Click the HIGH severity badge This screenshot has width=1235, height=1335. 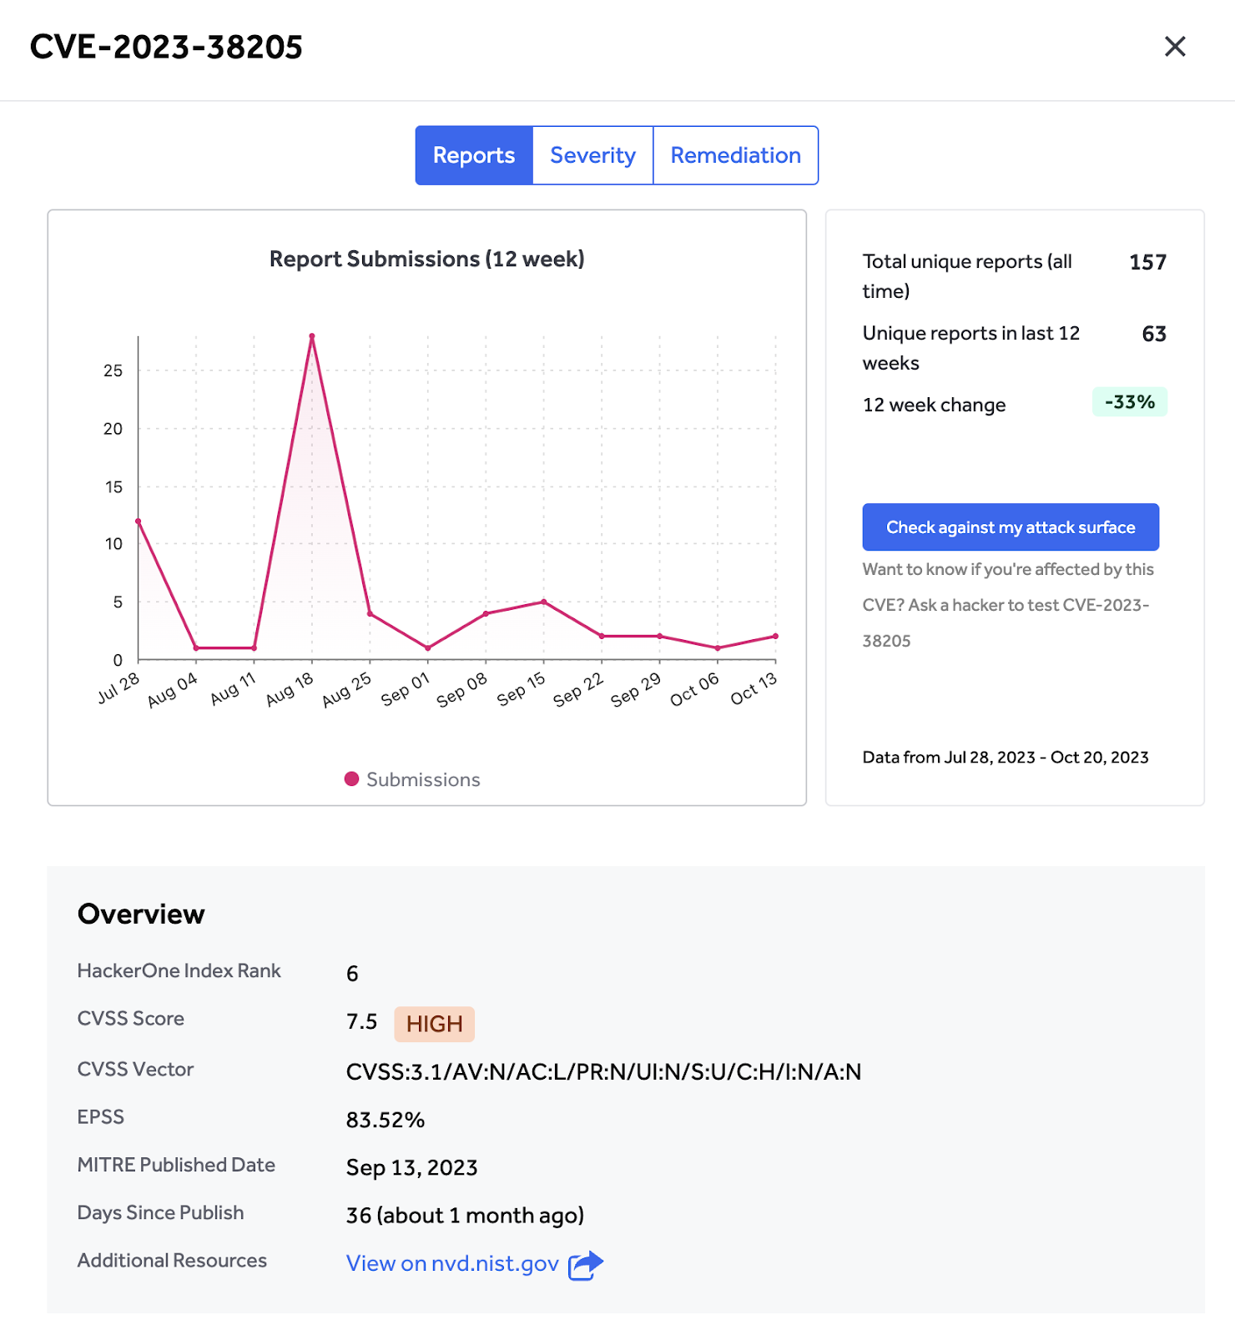434,1024
